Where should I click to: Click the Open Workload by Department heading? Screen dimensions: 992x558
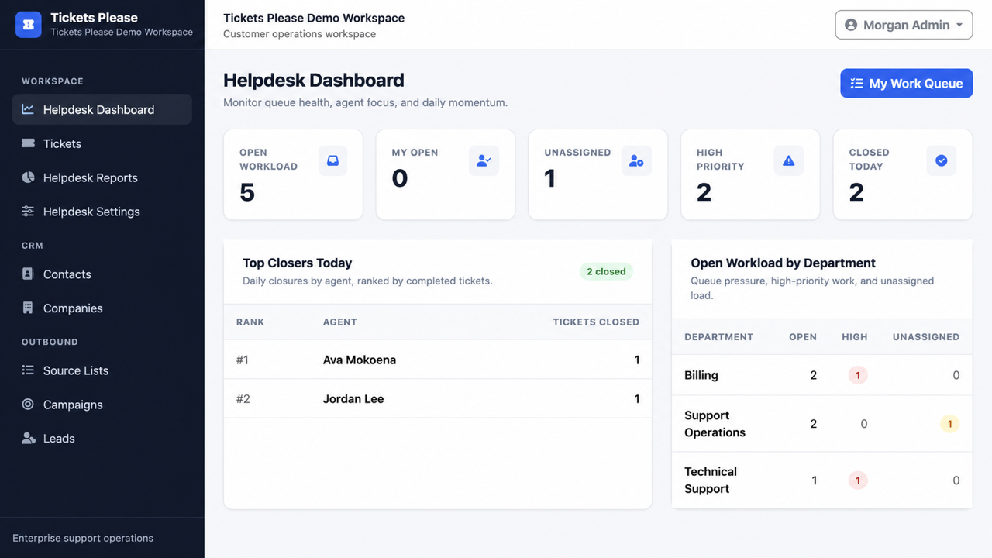[x=783, y=263]
